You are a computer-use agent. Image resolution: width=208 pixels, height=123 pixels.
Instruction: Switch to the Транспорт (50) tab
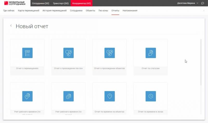pyautogui.click(x=60, y=3)
